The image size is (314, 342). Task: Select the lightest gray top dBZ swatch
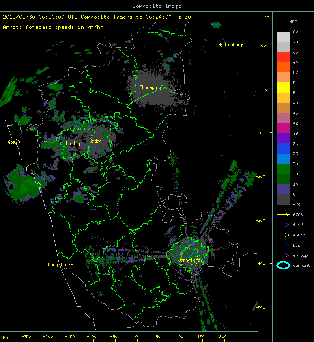pyautogui.click(x=283, y=37)
